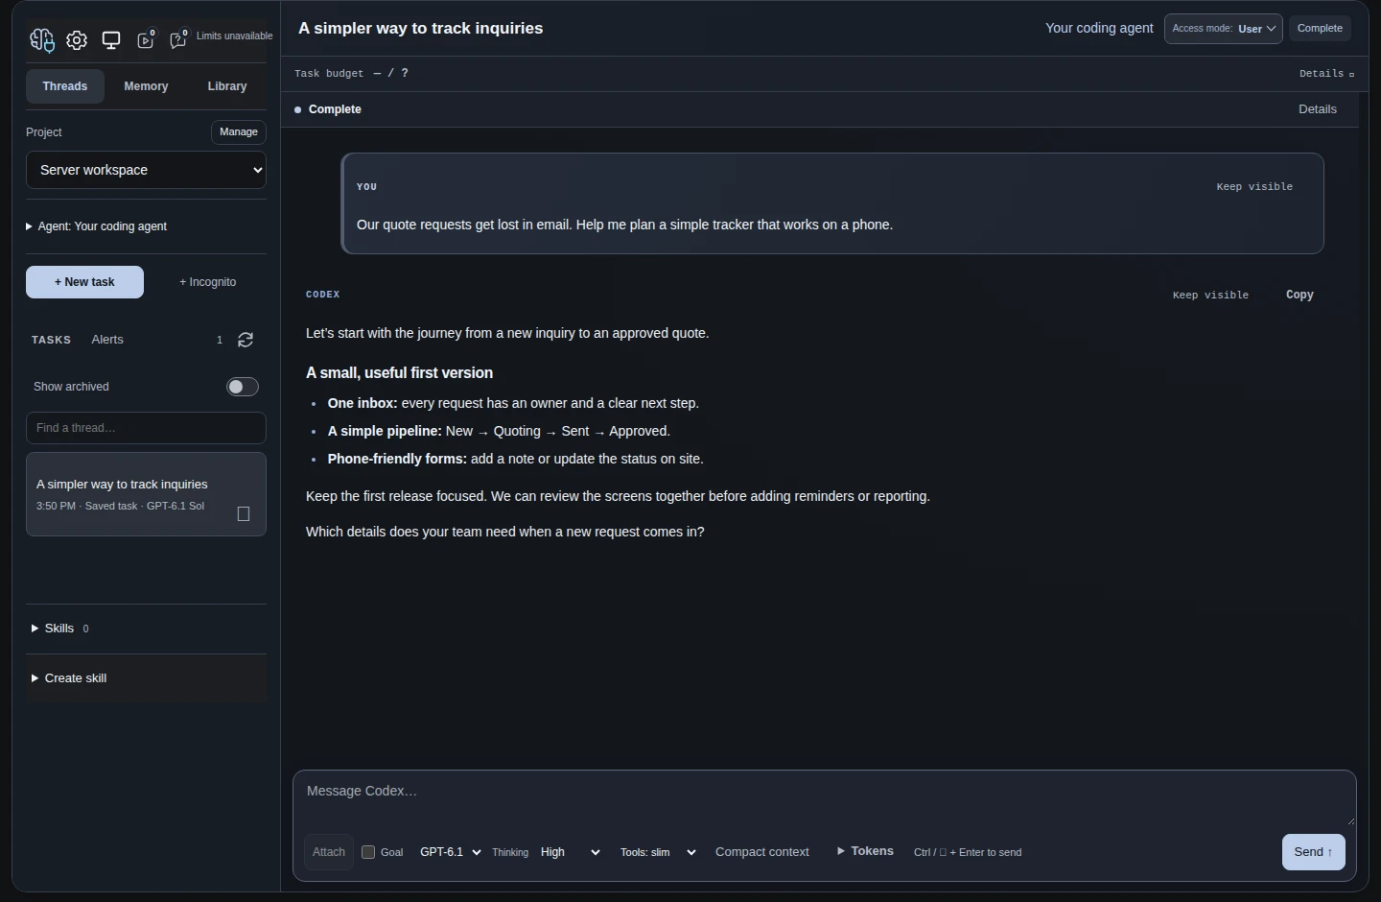Toggle the Show archived switch
Screen dimensions: 1381x902
point(243,387)
